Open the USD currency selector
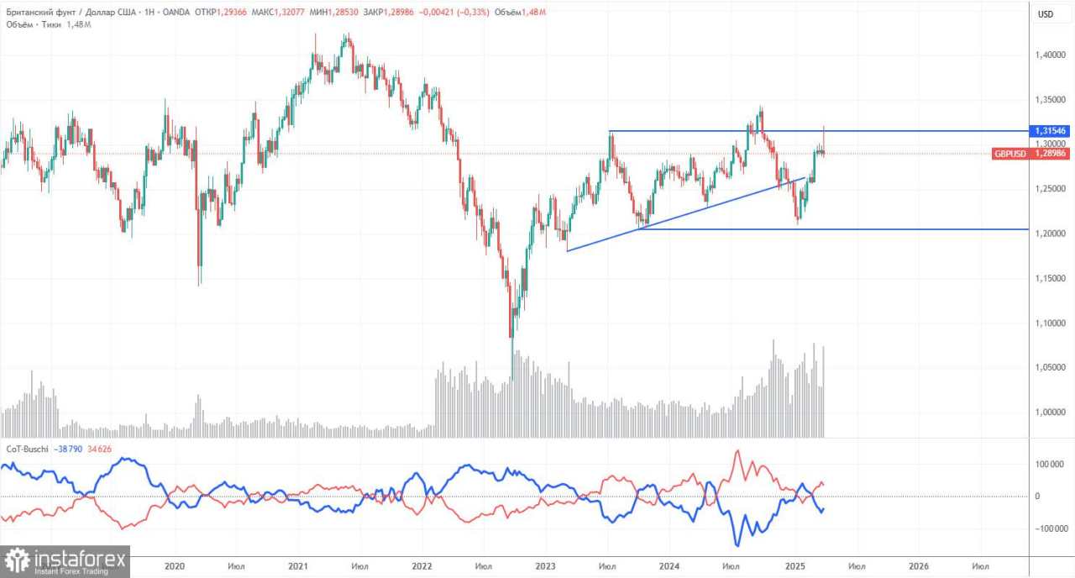This screenshot has width=1075, height=578. [1046, 14]
